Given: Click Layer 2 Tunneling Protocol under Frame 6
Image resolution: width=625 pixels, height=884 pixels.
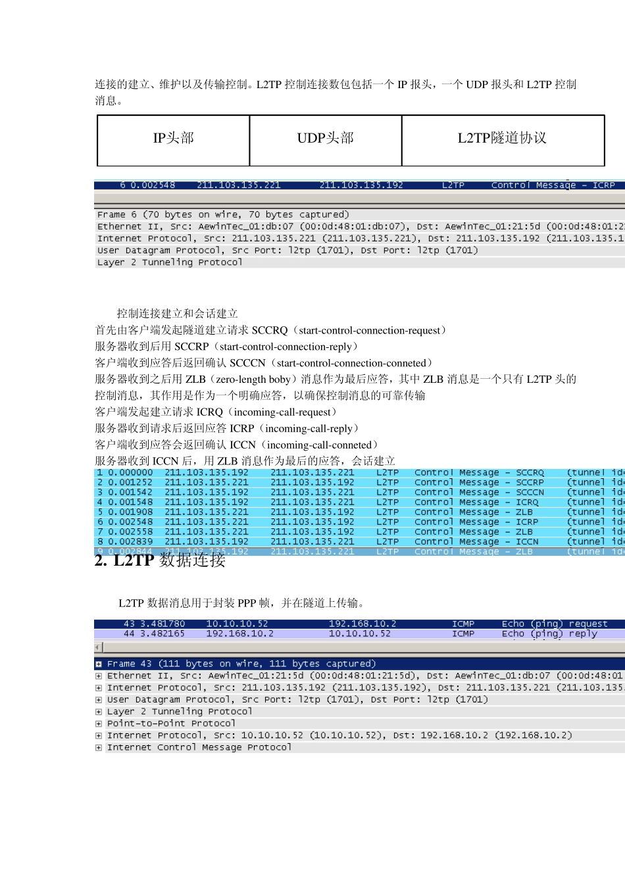Looking at the screenshot, I should [170, 262].
